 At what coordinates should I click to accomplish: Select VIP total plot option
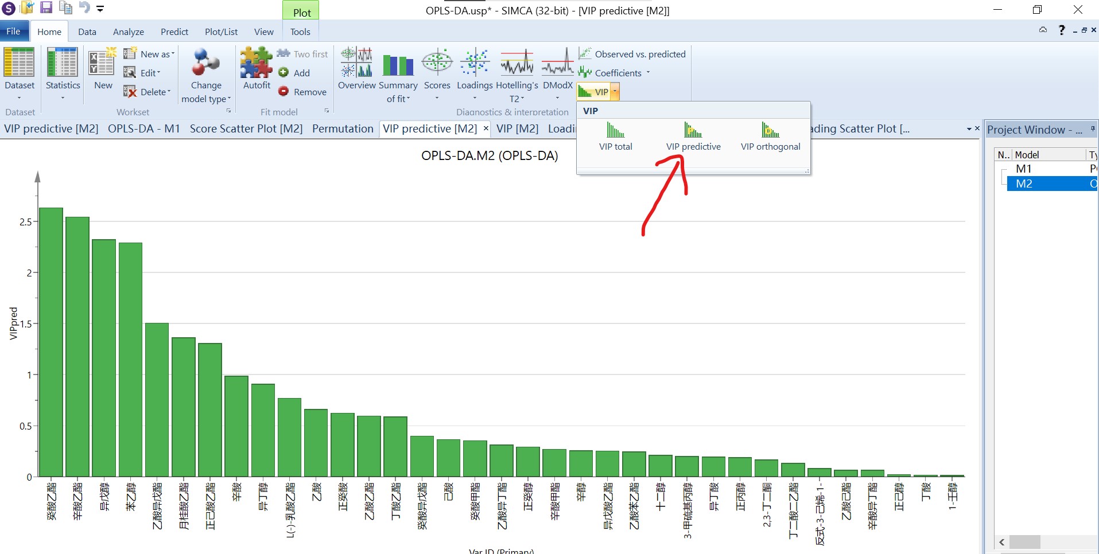[615, 136]
